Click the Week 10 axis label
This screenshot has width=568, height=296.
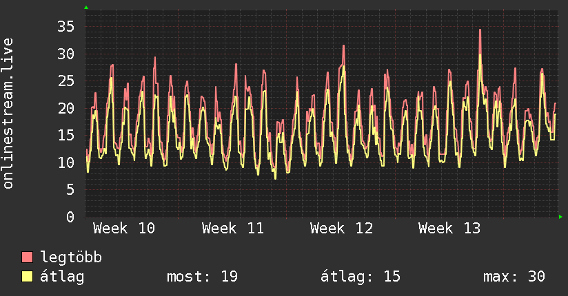tap(124, 229)
